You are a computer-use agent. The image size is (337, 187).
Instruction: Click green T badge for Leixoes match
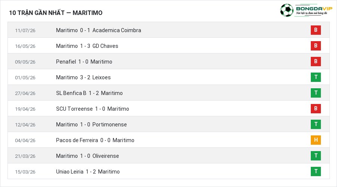click(316, 77)
